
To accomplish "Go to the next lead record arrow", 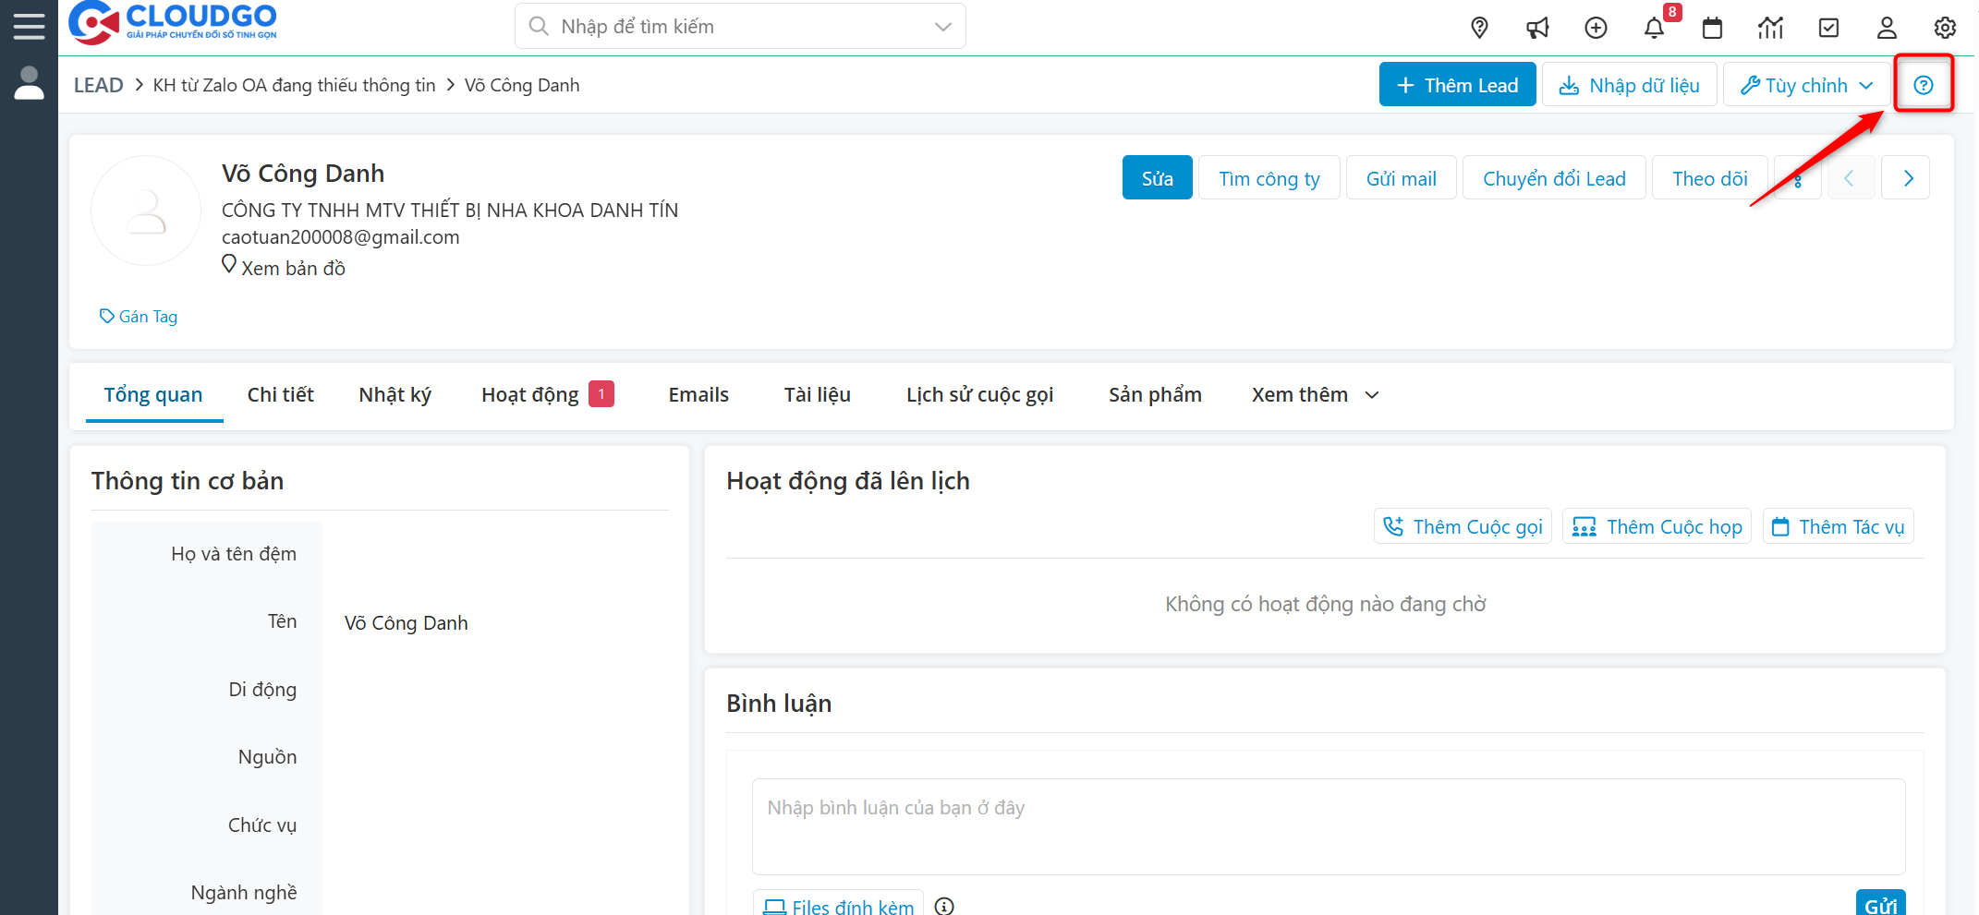I will 1908,178.
